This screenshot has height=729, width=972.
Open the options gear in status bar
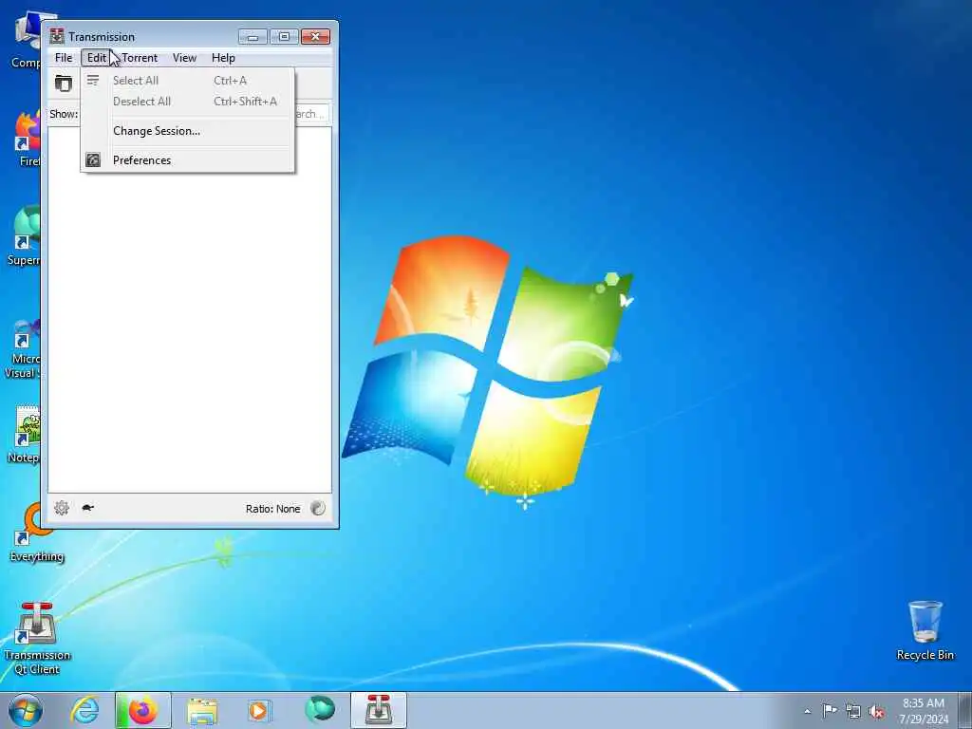(62, 509)
